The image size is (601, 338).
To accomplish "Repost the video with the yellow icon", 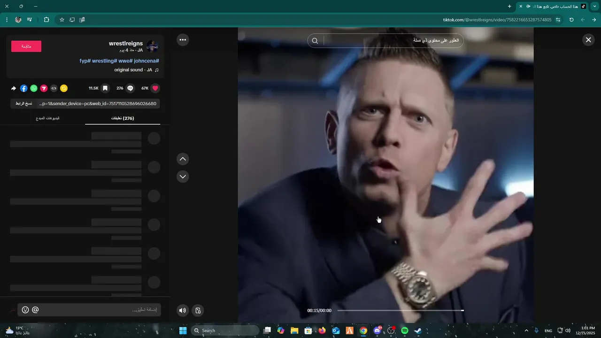I will 64,88.
